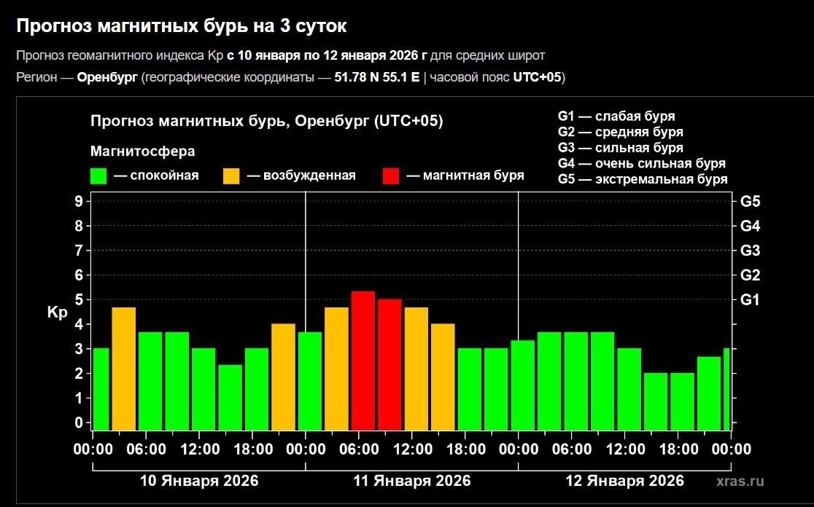Click the '9' tick on the Kp axis
The height and width of the screenshot is (507, 814).
(x=79, y=201)
